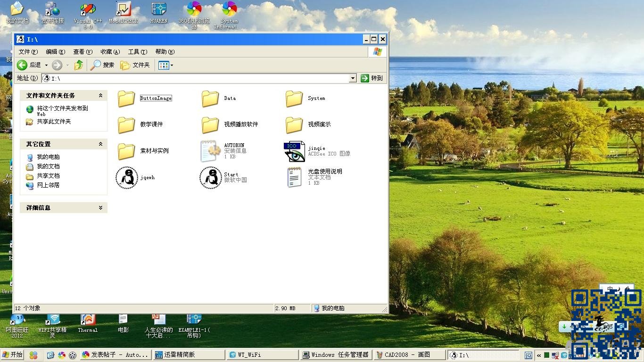This screenshot has width=644, height=362.
Task: Select Visual C++ 6.0 desktop shortcut
Action: coord(88,15)
